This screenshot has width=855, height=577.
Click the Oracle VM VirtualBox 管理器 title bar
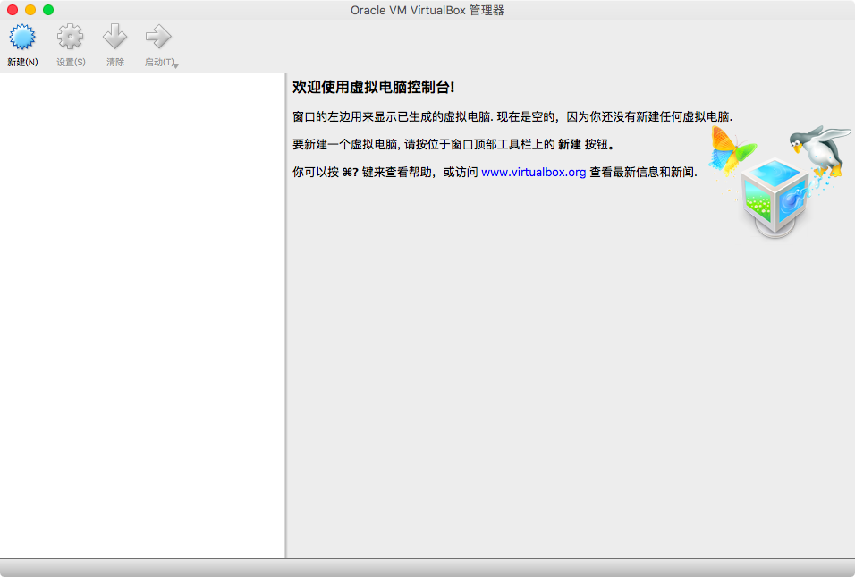tap(427, 9)
